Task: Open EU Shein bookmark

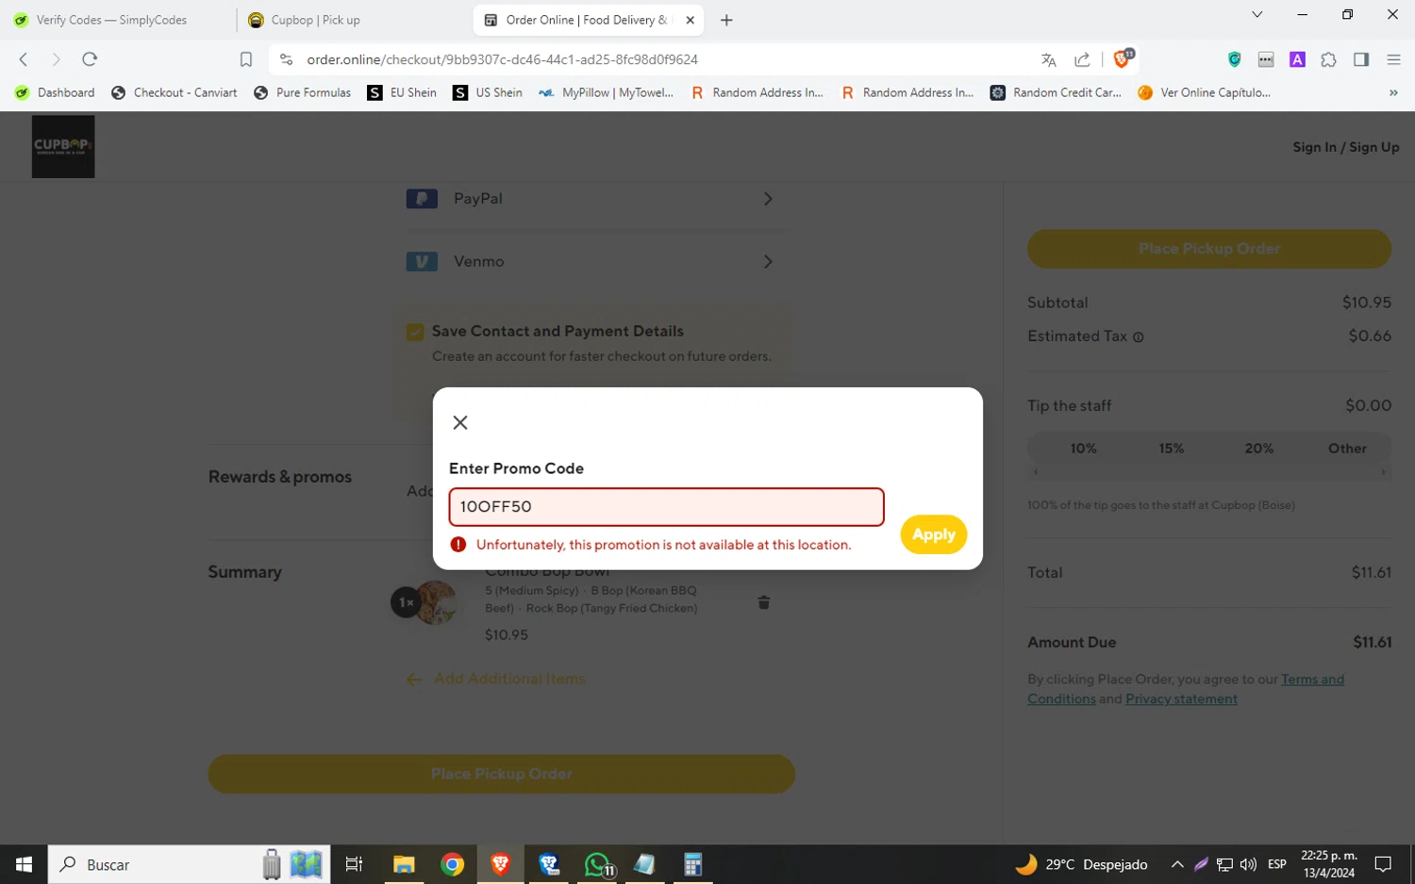Action: pos(402,92)
